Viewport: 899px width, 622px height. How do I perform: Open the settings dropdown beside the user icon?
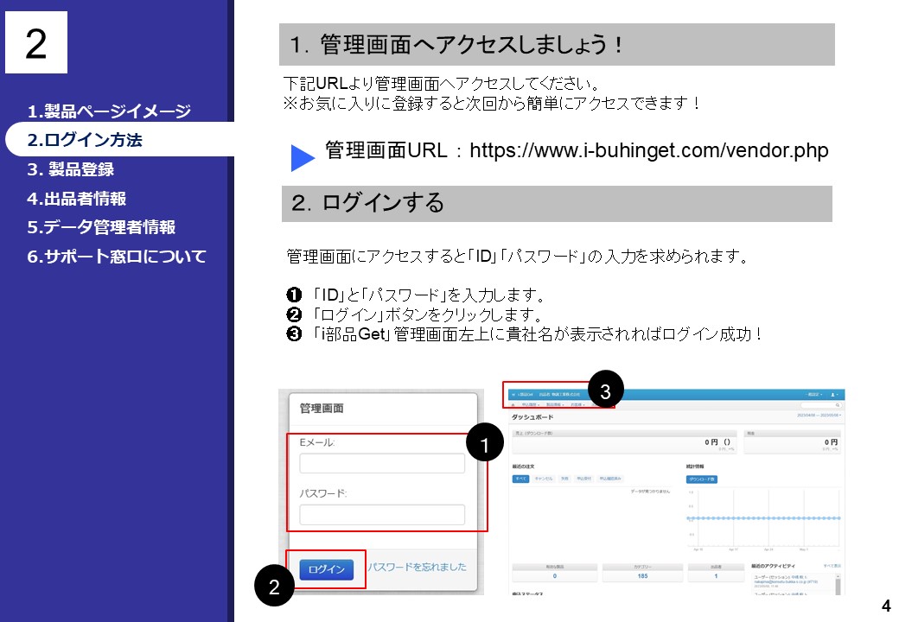point(814,395)
